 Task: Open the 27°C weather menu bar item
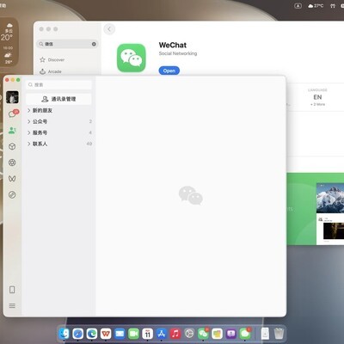coord(316,6)
